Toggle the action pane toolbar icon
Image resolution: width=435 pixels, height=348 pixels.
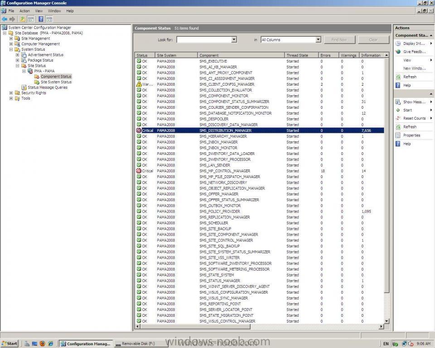(x=49, y=19)
